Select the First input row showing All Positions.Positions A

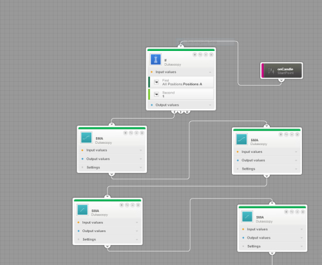[x=181, y=82]
